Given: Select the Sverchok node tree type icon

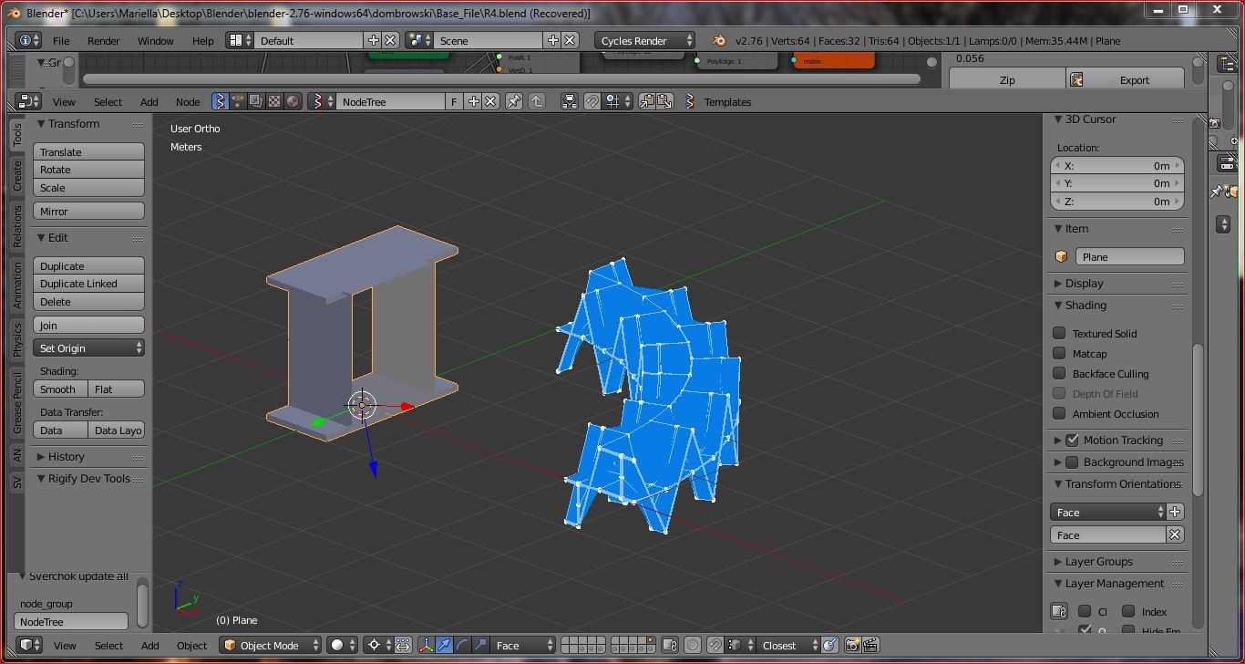Looking at the screenshot, I should [220, 101].
